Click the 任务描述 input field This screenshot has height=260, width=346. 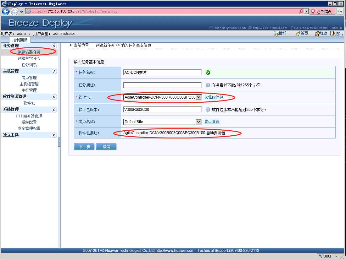[162, 85]
